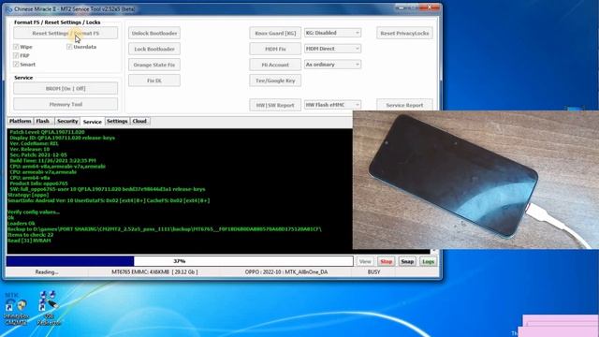The width and height of the screenshot is (599, 337).
Task: Open the KG: Disabled dropdown
Action: click(x=332, y=33)
